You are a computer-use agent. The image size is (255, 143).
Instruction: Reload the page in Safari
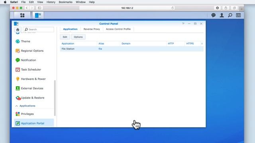pyautogui.click(x=173, y=8)
